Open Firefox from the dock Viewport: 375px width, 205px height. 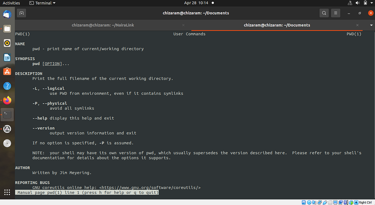pos(7,100)
